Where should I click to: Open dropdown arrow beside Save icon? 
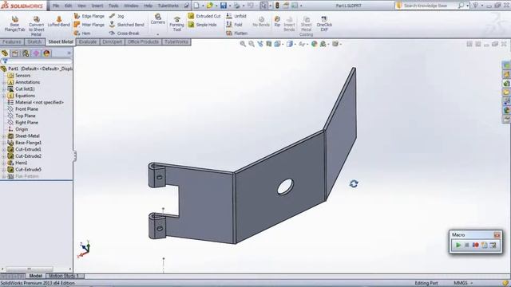coord(229,6)
